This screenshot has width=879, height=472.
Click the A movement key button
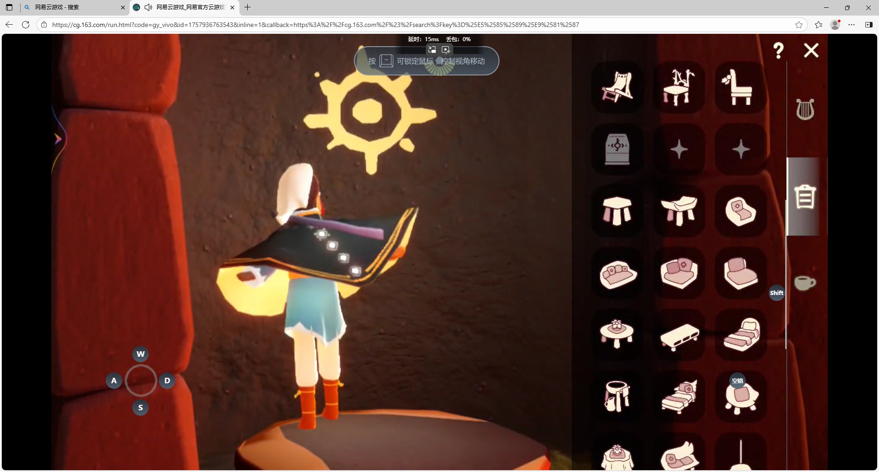pyautogui.click(x=114, y=381)
